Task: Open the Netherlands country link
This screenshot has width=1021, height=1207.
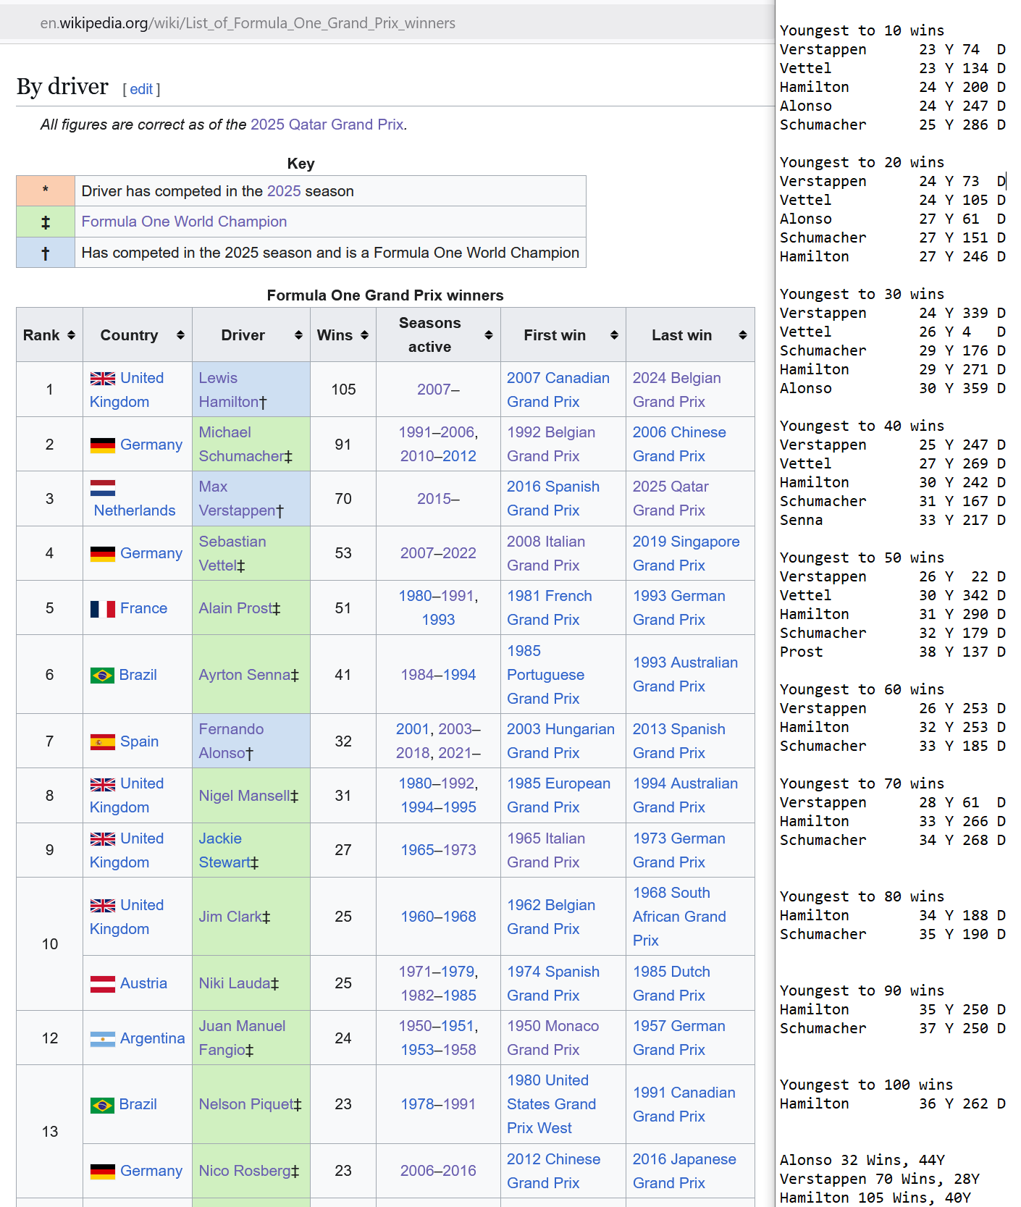Action: (135, 510)
